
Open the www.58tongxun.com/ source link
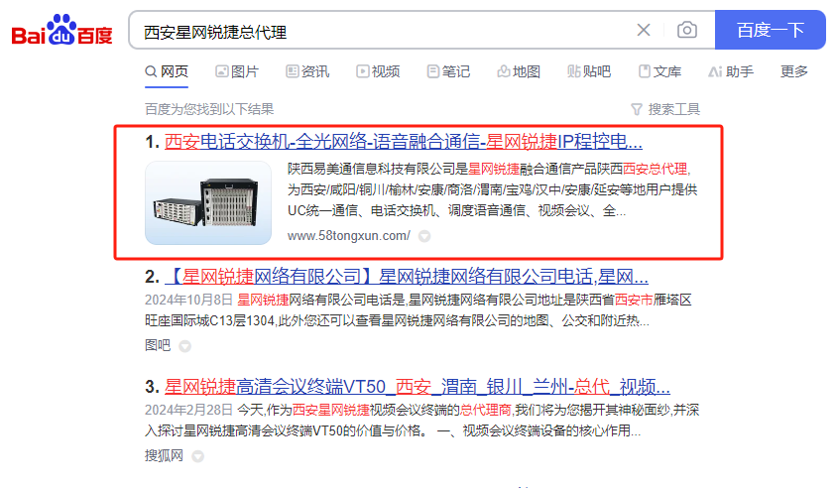tap(348, 235)
